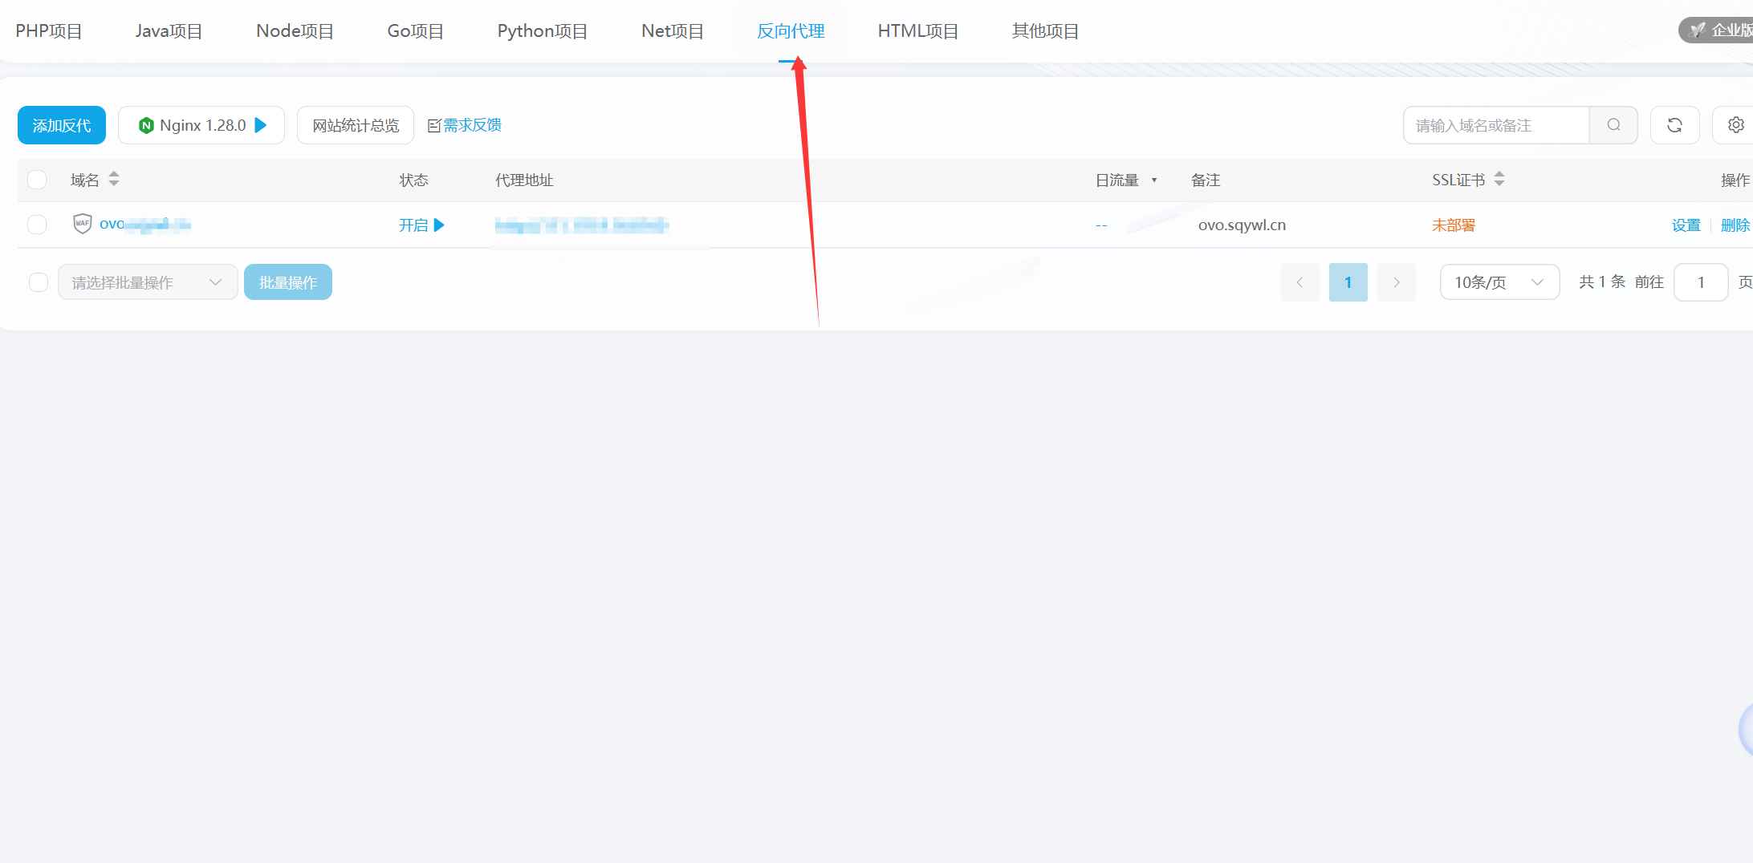Refresh the reverse proxy list

coord(1674,125)
